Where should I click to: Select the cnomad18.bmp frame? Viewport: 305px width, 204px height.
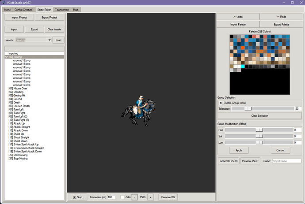click(22, 82)
